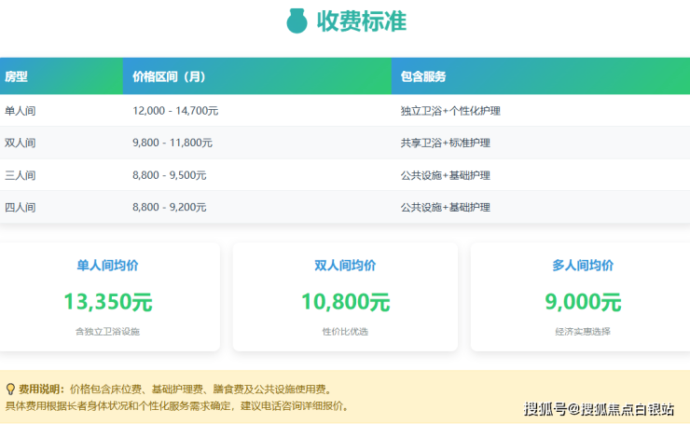Click the 9,000元 average price figure
The width and height of the screenshot is (690, 424).
pos(583,302)
